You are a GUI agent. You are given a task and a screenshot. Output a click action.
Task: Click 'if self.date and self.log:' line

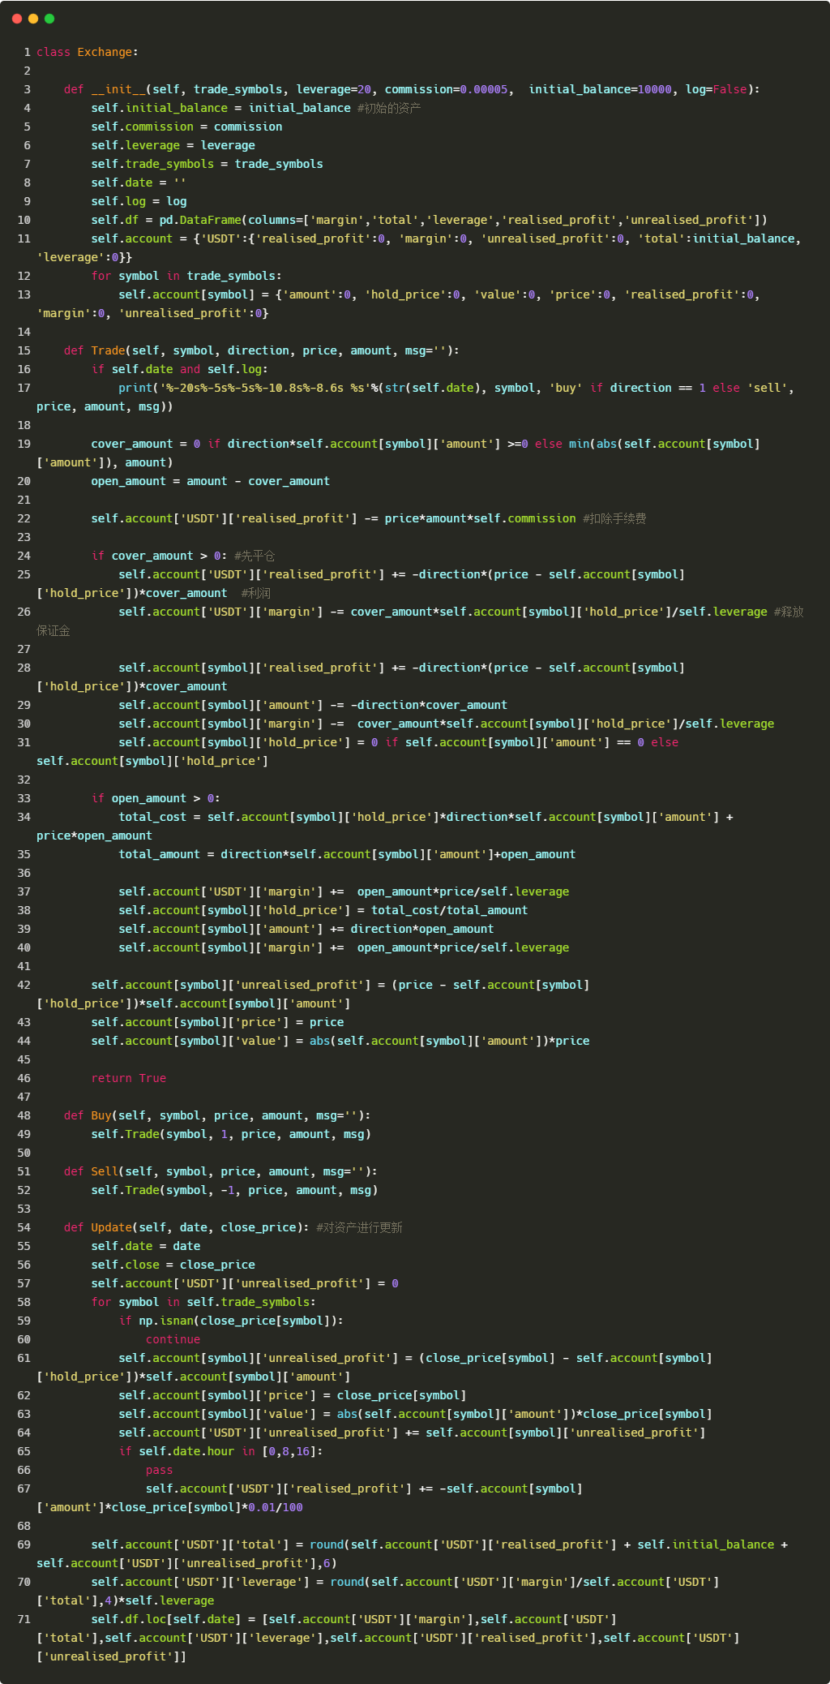point(179,369)
